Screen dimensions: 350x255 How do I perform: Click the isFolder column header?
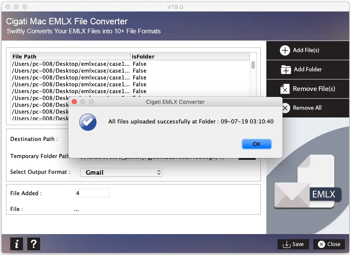coord(190,56)
